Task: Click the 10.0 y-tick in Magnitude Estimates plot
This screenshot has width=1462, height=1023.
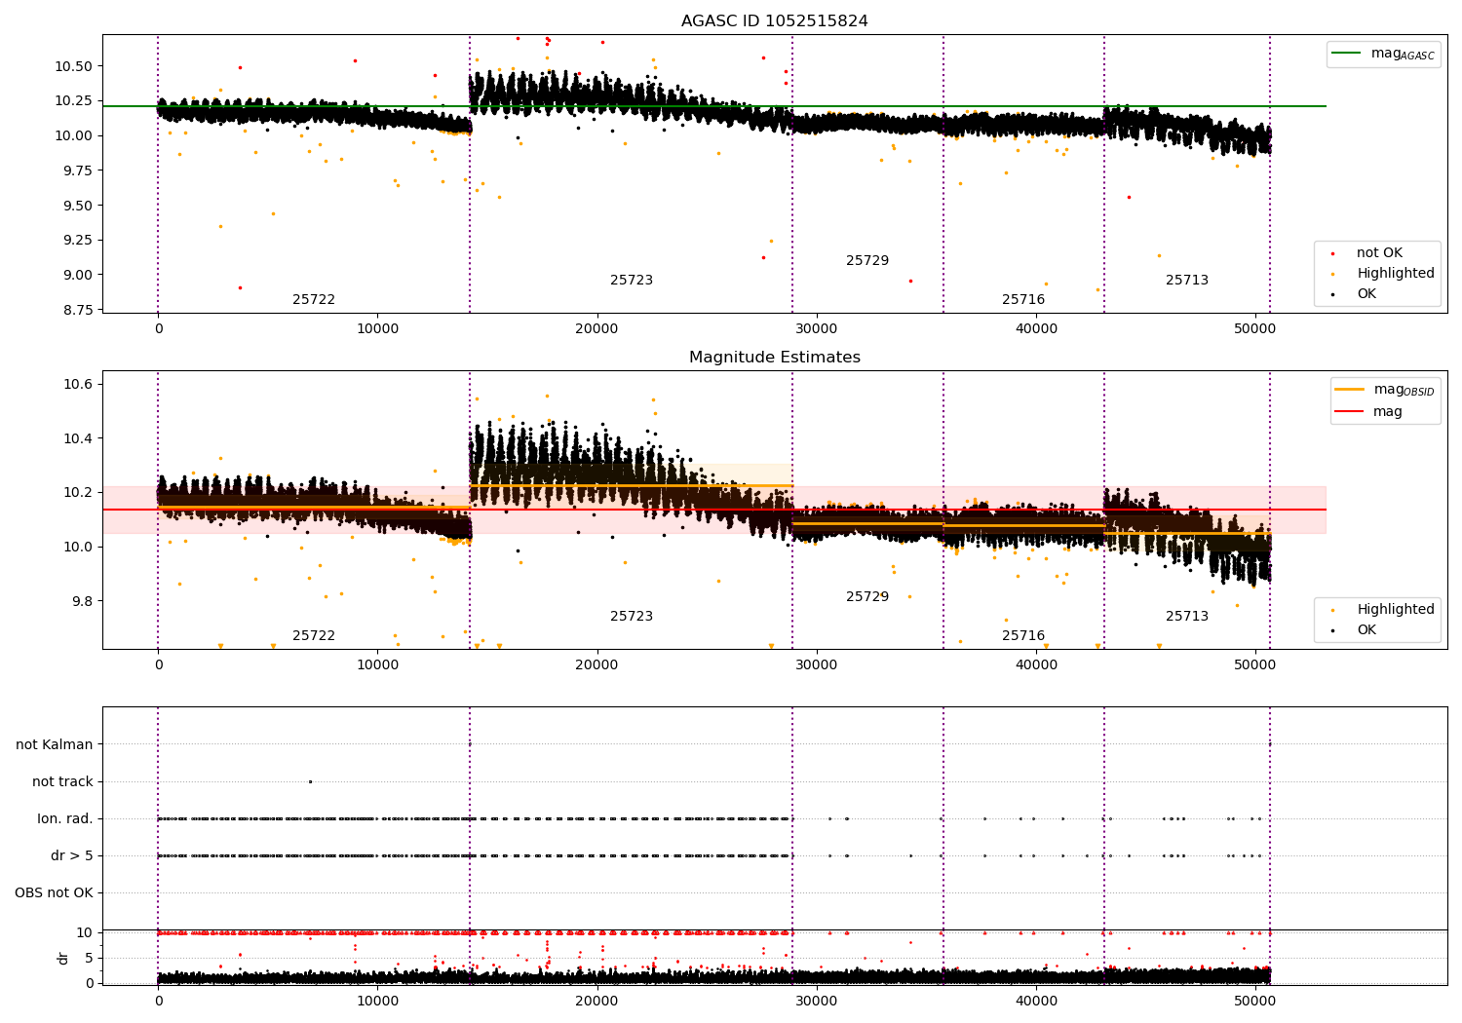Action: click(78, 548)
